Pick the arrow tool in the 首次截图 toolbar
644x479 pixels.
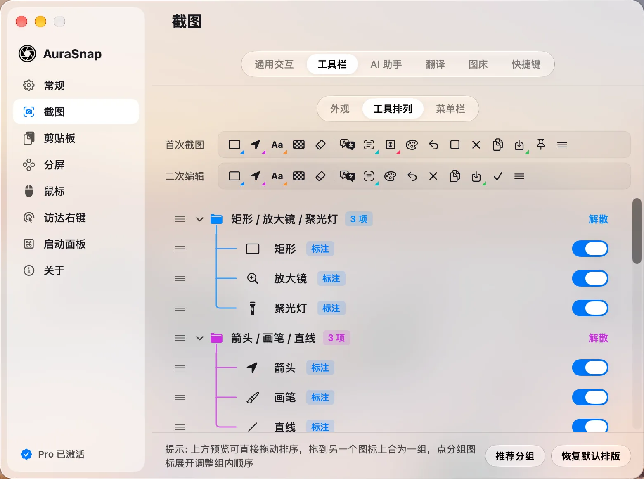coord(256,145)
